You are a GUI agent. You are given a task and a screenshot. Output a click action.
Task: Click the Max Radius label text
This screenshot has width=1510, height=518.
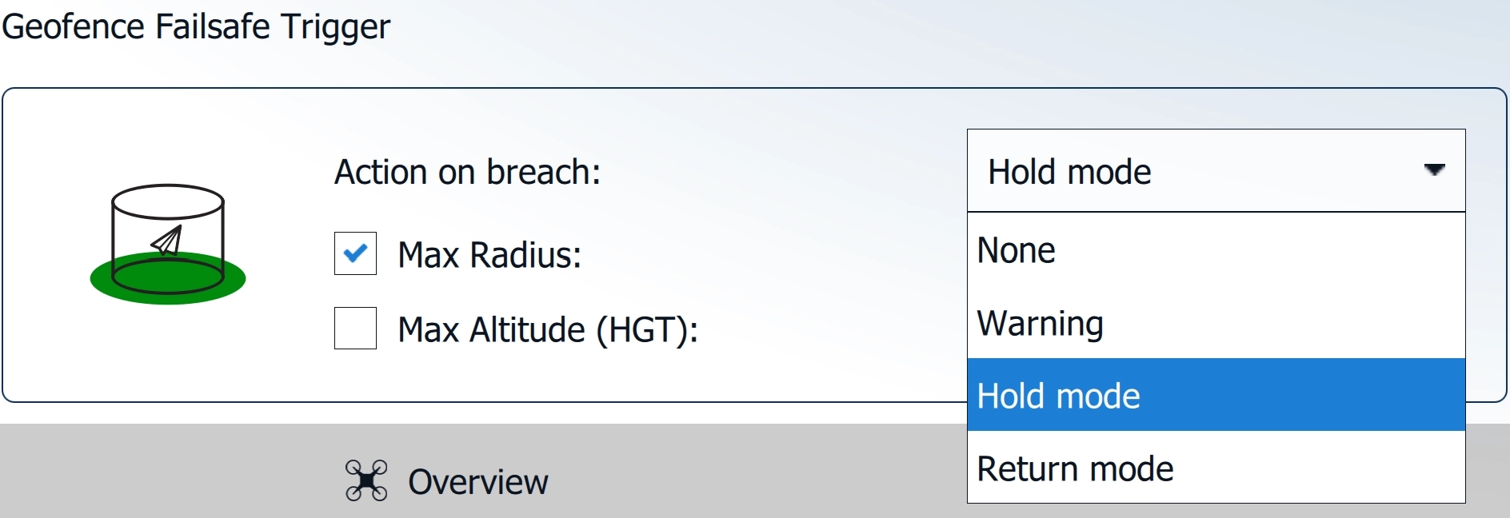point(489,255)
